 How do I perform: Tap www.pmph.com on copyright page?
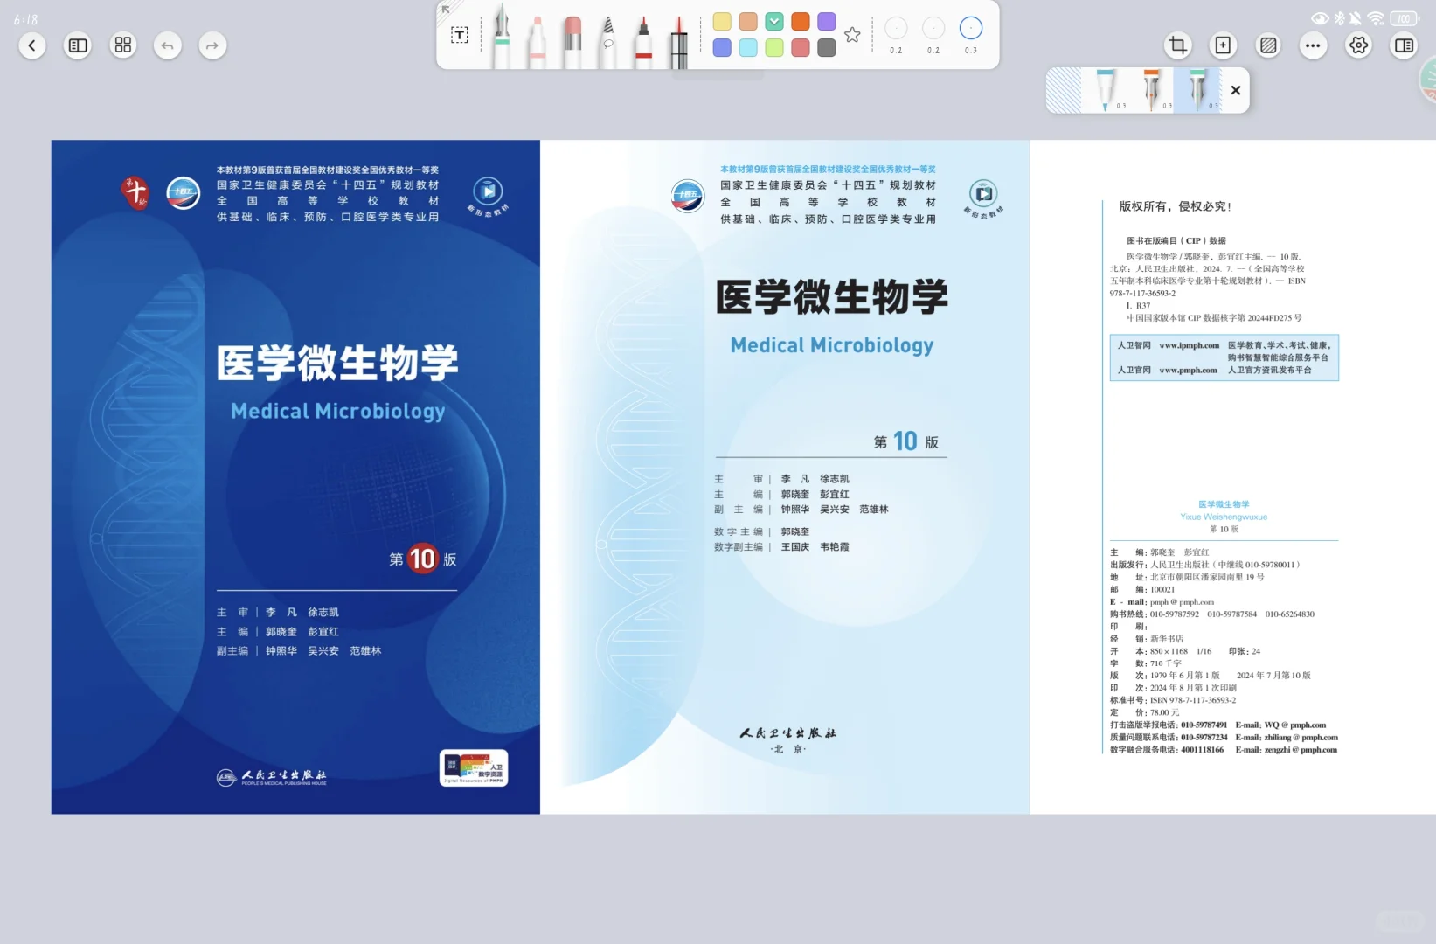pos(1188,371)
